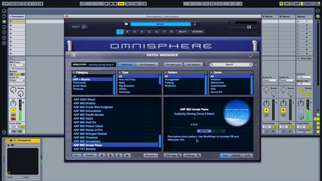The image size is (322, 181).
Task: Select Arpeggiated in the Pattern list
Action: [x=172, y=79]
